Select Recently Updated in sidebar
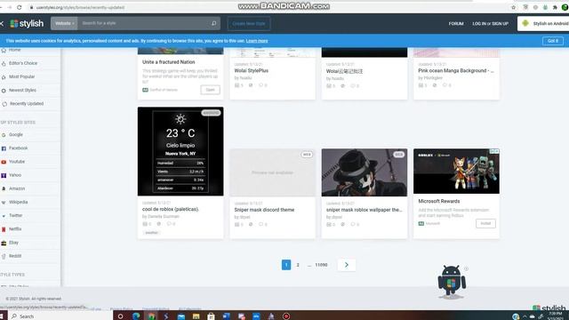Image resolution: width=569 pixels, height=320 pixels. [x=27, y=104]
